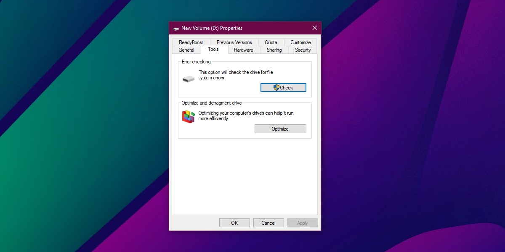Close the Properties dialog

coord(314,28)
